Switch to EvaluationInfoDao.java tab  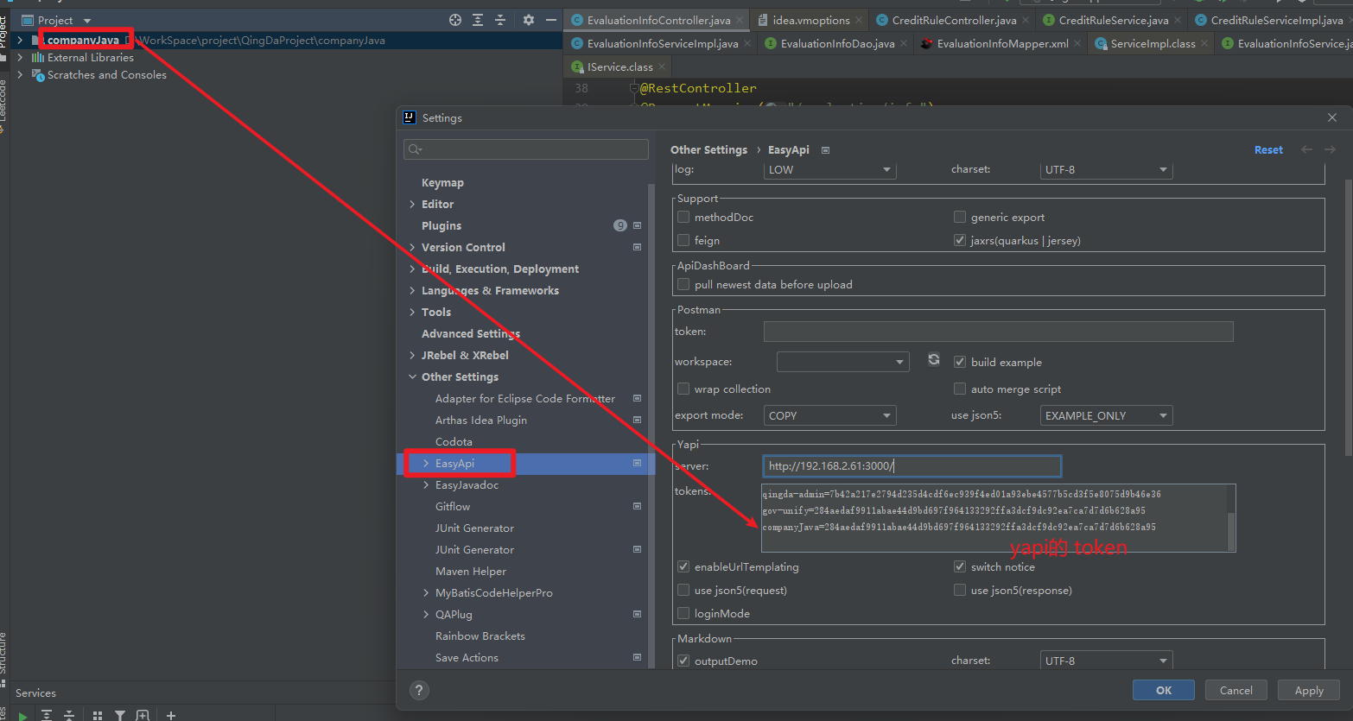coord(837,43)
